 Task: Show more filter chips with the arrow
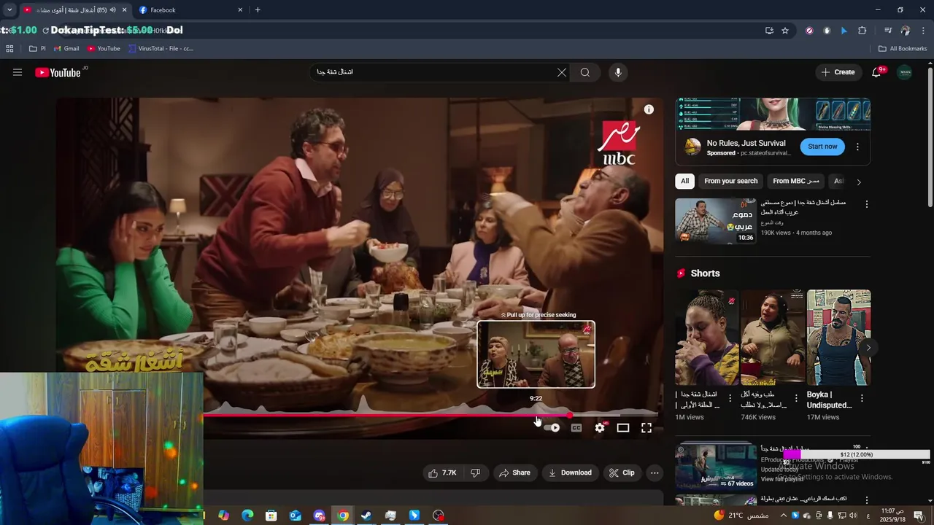tap(859, 182)
